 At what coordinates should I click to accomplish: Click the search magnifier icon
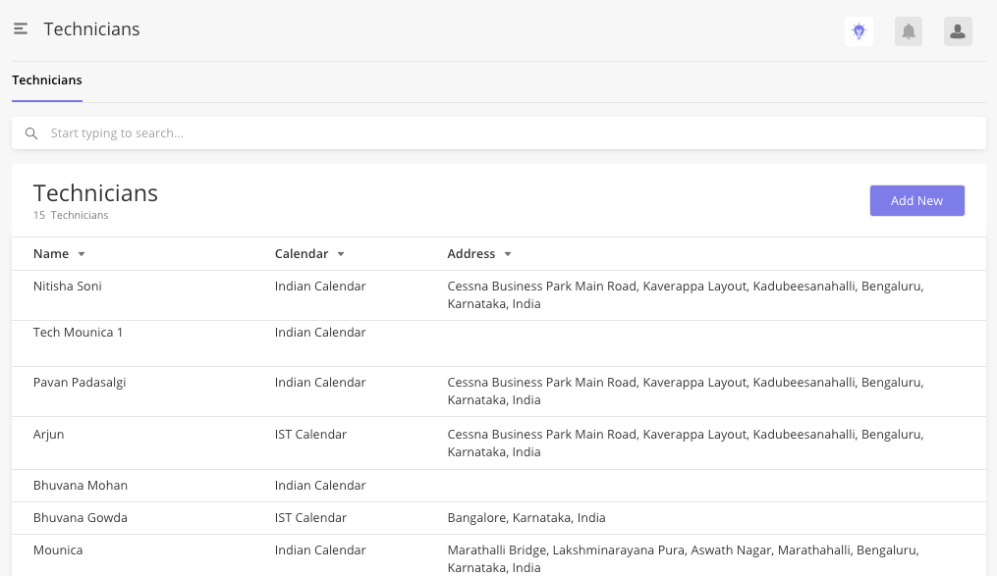click(x=31, y=133)
